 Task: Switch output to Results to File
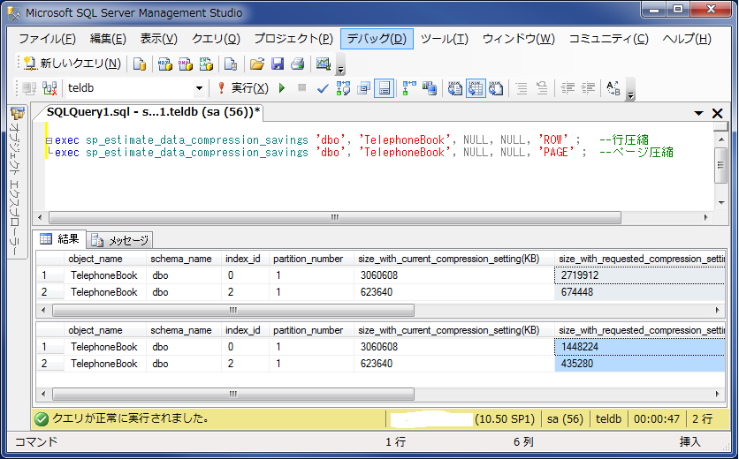496,88
